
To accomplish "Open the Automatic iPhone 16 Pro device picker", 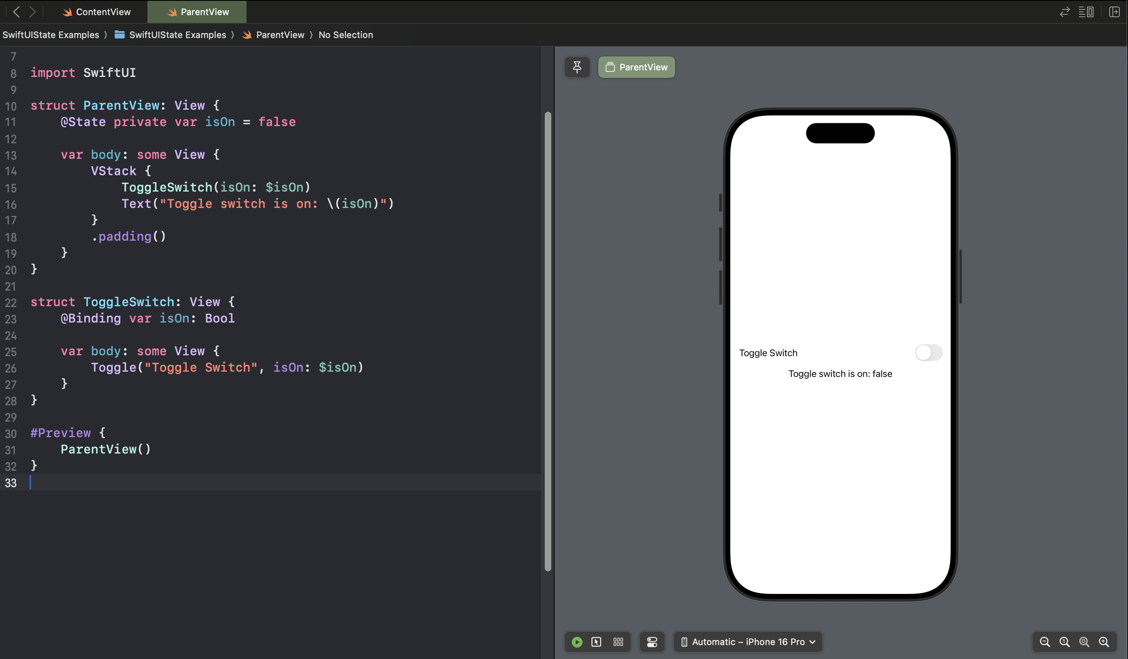I will tap(747, 641).
